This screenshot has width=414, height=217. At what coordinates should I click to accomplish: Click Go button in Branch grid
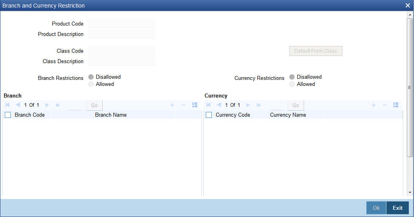(94, 106)
